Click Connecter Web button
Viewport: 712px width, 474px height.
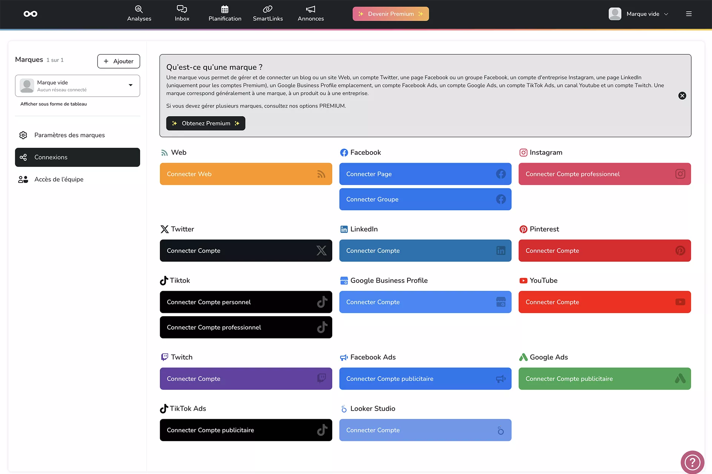(x=246, y=174)
